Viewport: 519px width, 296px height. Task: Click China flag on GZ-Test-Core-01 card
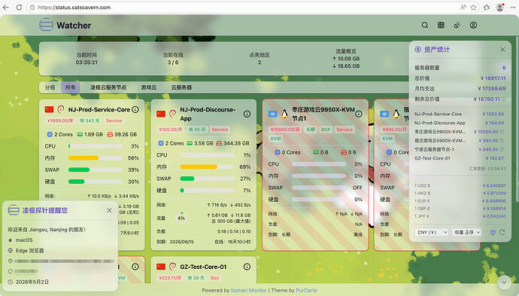click(x=161, y=267)
